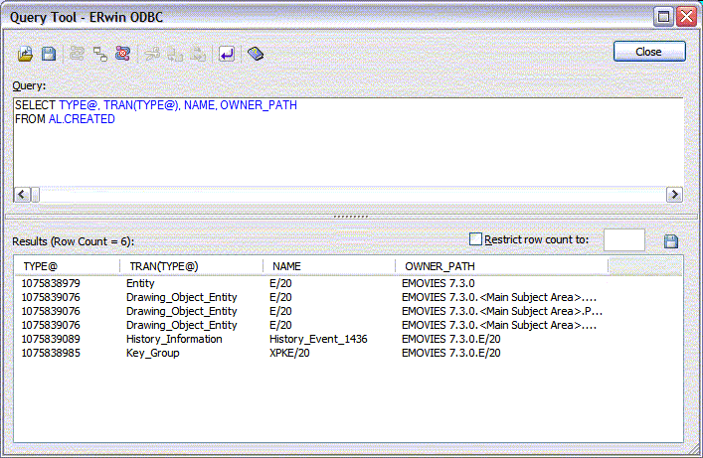Click the toolbar icon with red X
703x458 pixels.
pyautogui.click(x=122, y=54)
